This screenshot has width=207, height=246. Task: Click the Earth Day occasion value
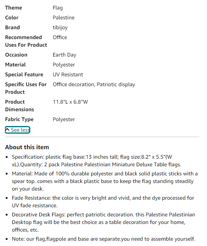(64, 55)
